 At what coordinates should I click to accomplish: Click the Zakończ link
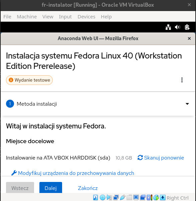[88, 188]
